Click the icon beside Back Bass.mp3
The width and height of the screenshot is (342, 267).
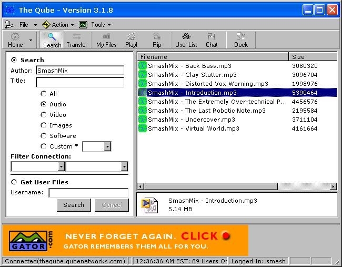tap(143, 66)
